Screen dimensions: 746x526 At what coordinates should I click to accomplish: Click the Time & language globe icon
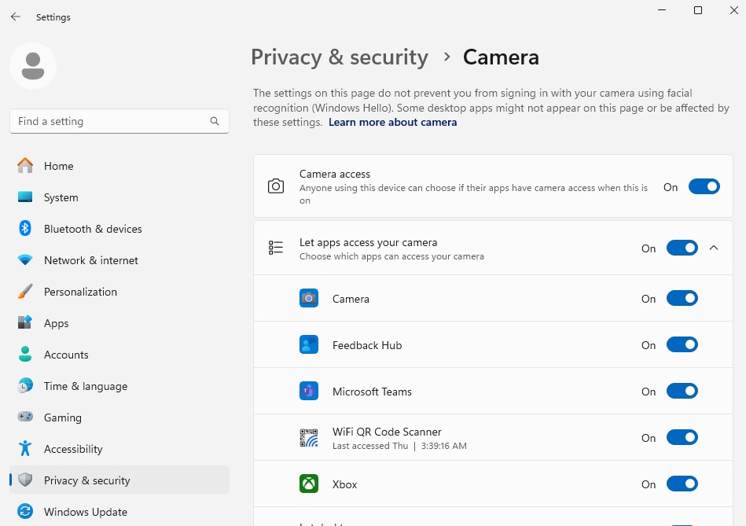pos(25,385)
